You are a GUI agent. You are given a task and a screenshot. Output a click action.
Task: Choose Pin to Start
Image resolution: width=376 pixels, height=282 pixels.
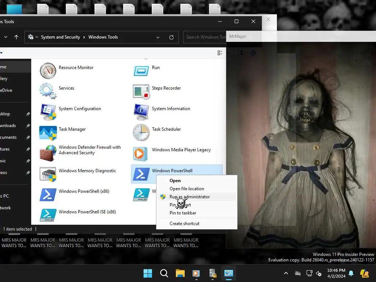(x=197, y=205)
